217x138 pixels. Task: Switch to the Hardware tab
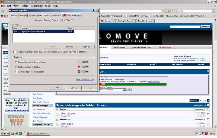[56, 15]
